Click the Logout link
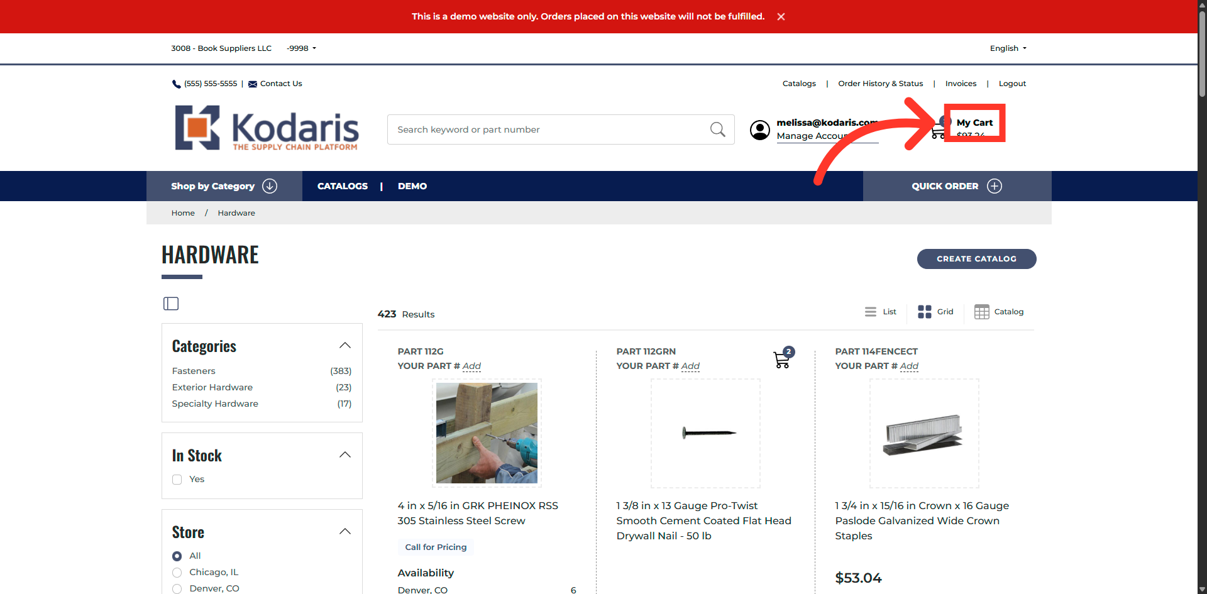This screenshot has width=1207, height=594. coord(1012,84)
